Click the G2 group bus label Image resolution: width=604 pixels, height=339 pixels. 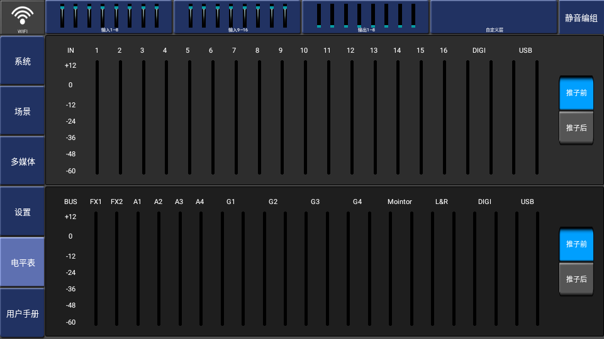tap(273, 202)
